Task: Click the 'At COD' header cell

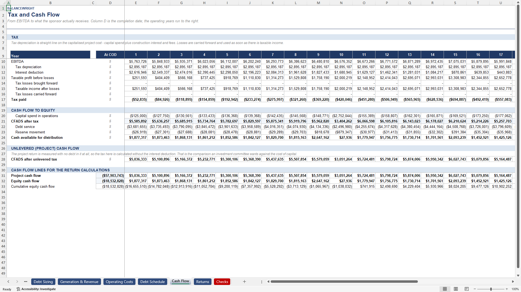Action: pos(110,55)
